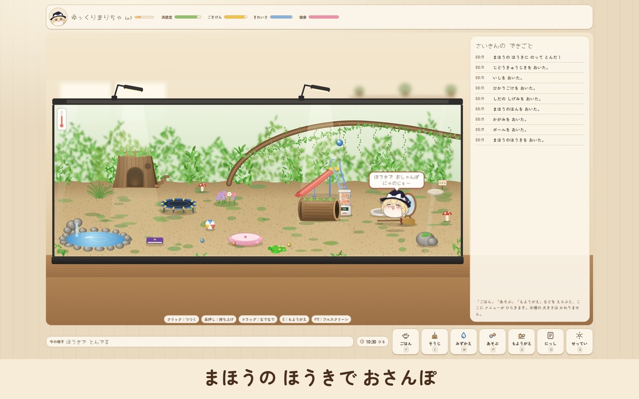Screen dimensions: 639x399
Task: Click the purple magic book
Action: point(155,241)
